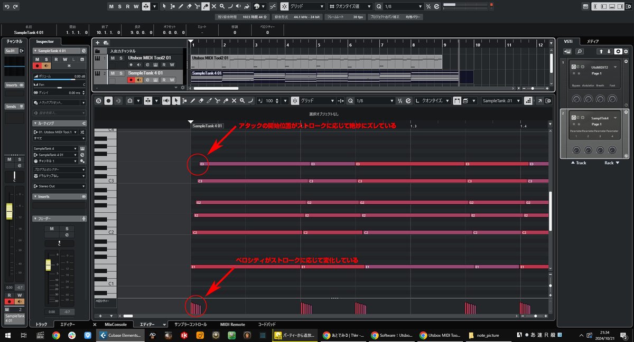Click the Track button below VSTi rack

tap(577, 163)
